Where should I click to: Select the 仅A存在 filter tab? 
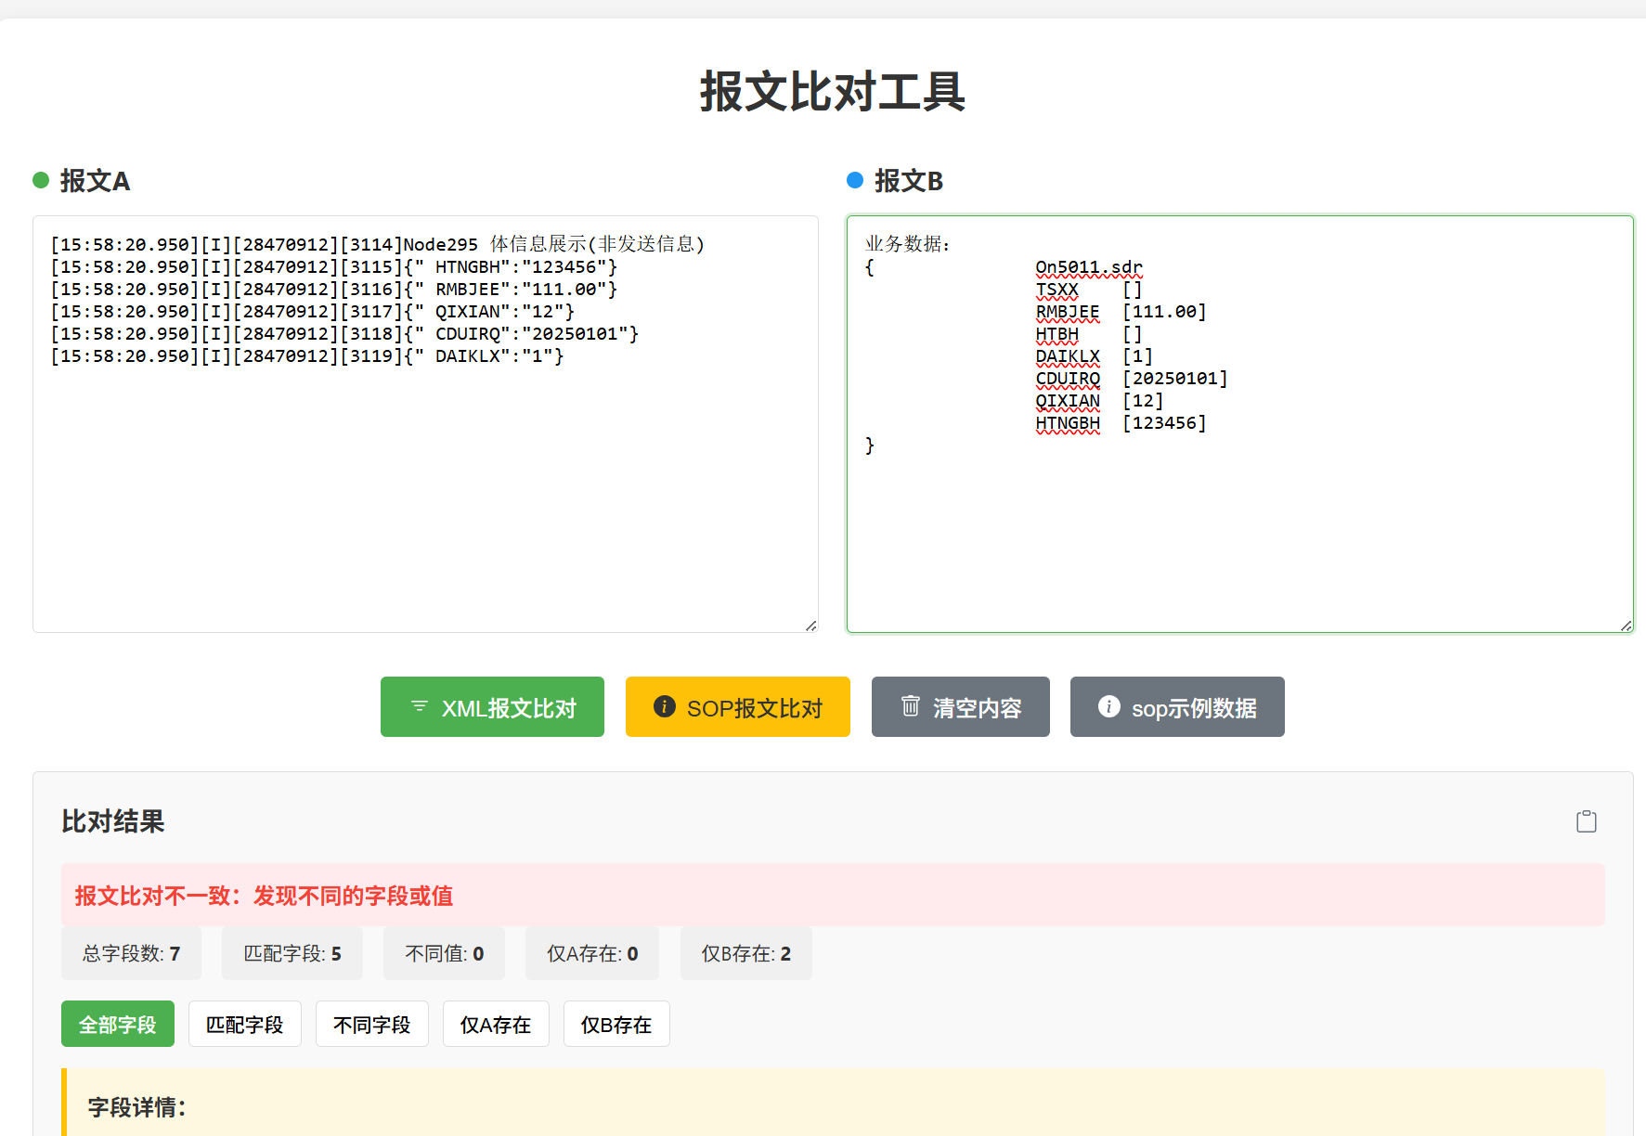click(x=496, y=1024)
